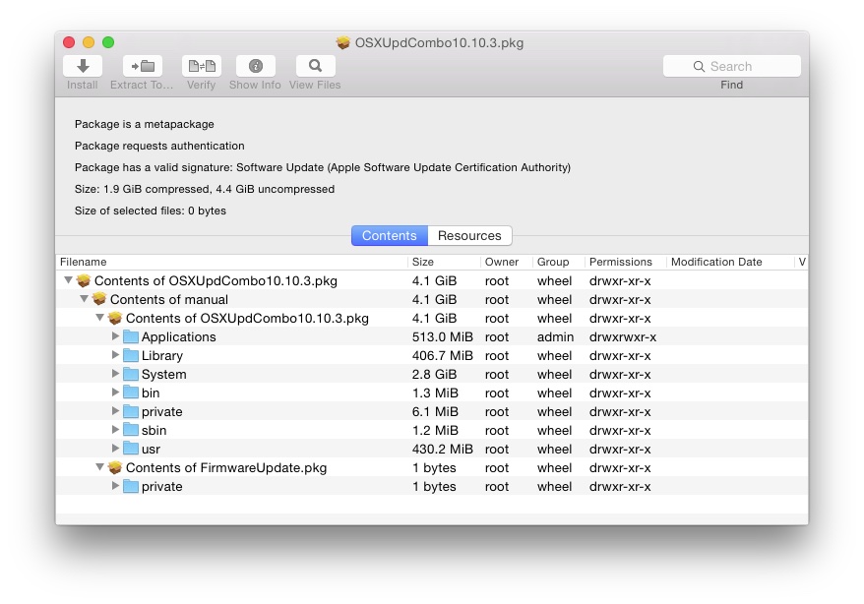864x604 pixels.
Task: Click the drwxrwxr-x permissions cell
Action: (623, 337)
